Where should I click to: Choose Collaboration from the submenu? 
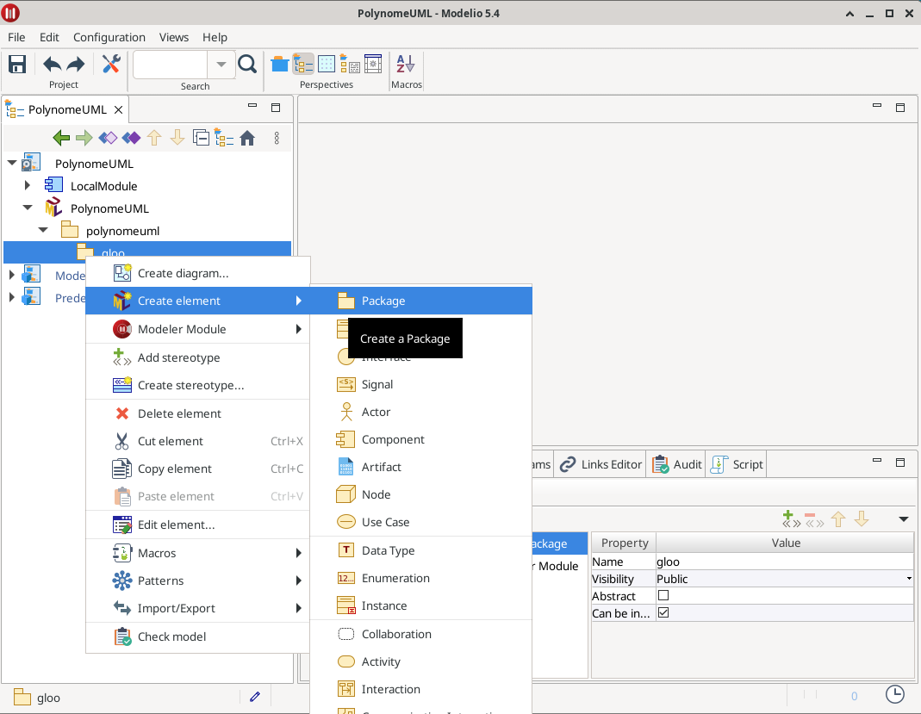point(420,634)
